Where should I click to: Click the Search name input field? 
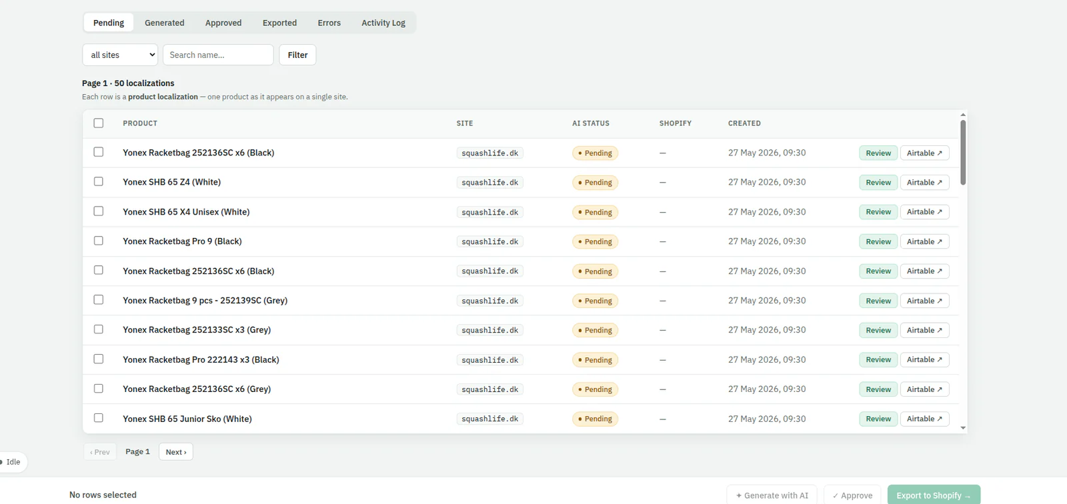(x=218, y=55)
